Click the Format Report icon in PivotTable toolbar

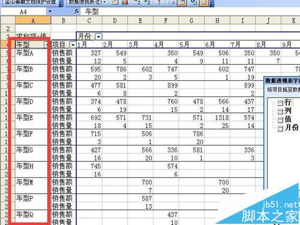point(115,2)
